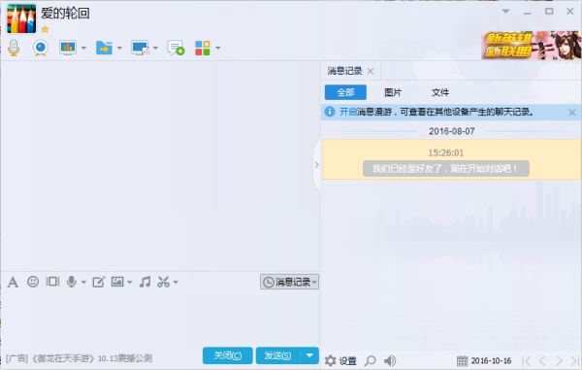Start a video call with webcam icon
This screenshot has width=582, height=370.
41,48
